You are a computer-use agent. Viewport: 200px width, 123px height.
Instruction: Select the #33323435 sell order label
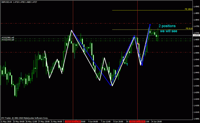point(8,40)
